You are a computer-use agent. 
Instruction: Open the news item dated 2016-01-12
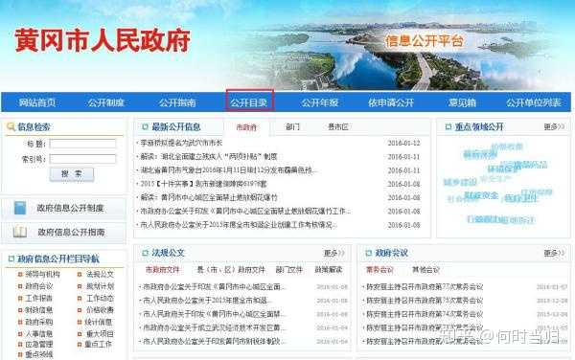[181, 143]
